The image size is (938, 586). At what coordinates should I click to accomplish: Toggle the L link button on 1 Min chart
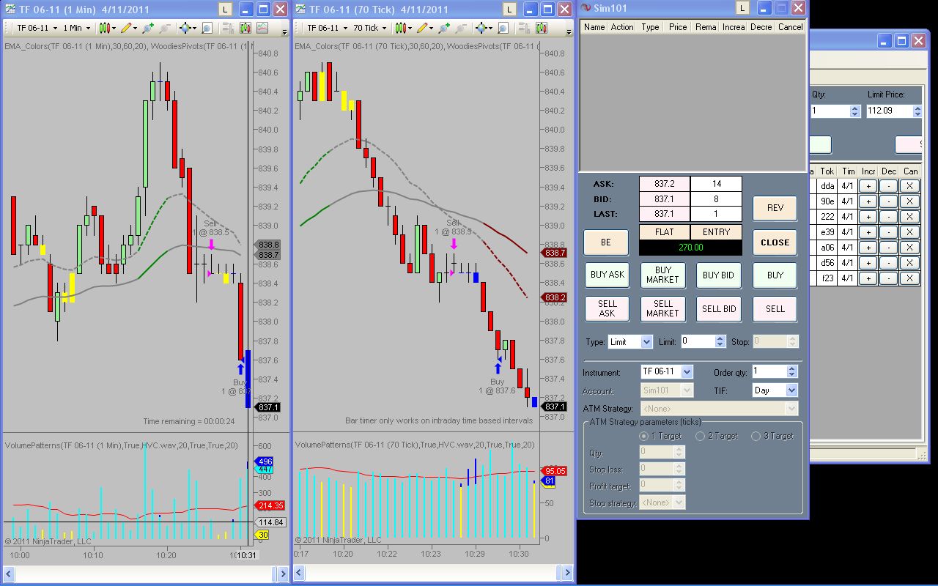coord(225,9)
